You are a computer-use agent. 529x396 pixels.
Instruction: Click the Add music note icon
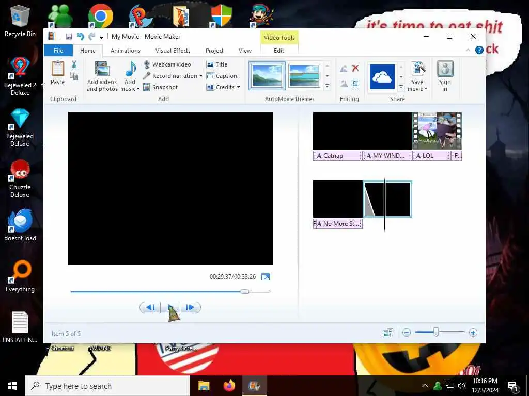(x=130, y=69)
